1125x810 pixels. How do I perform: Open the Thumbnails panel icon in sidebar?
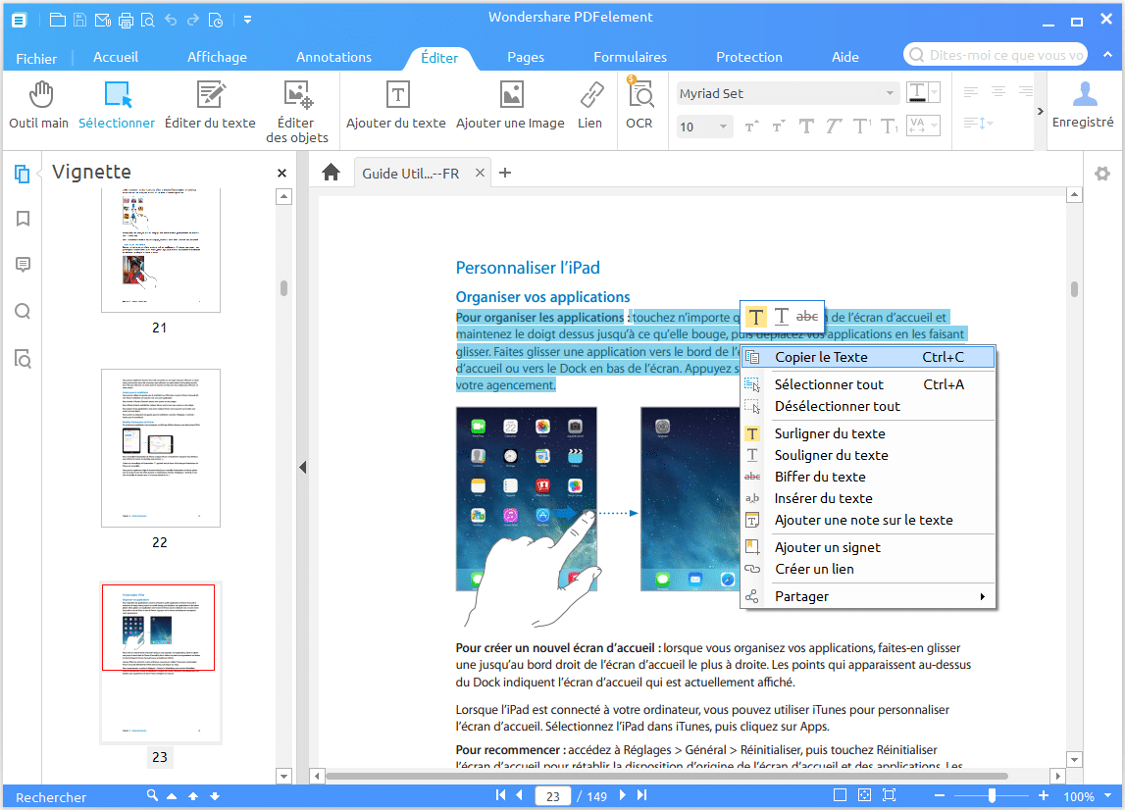23,173
